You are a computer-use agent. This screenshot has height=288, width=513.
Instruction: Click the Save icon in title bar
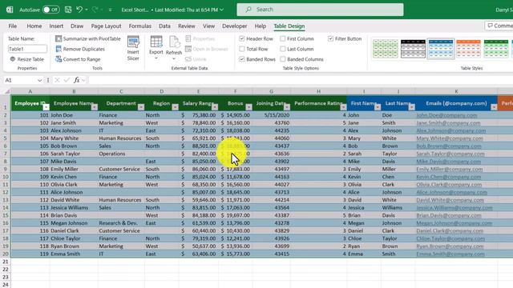[x=68, y=10]
